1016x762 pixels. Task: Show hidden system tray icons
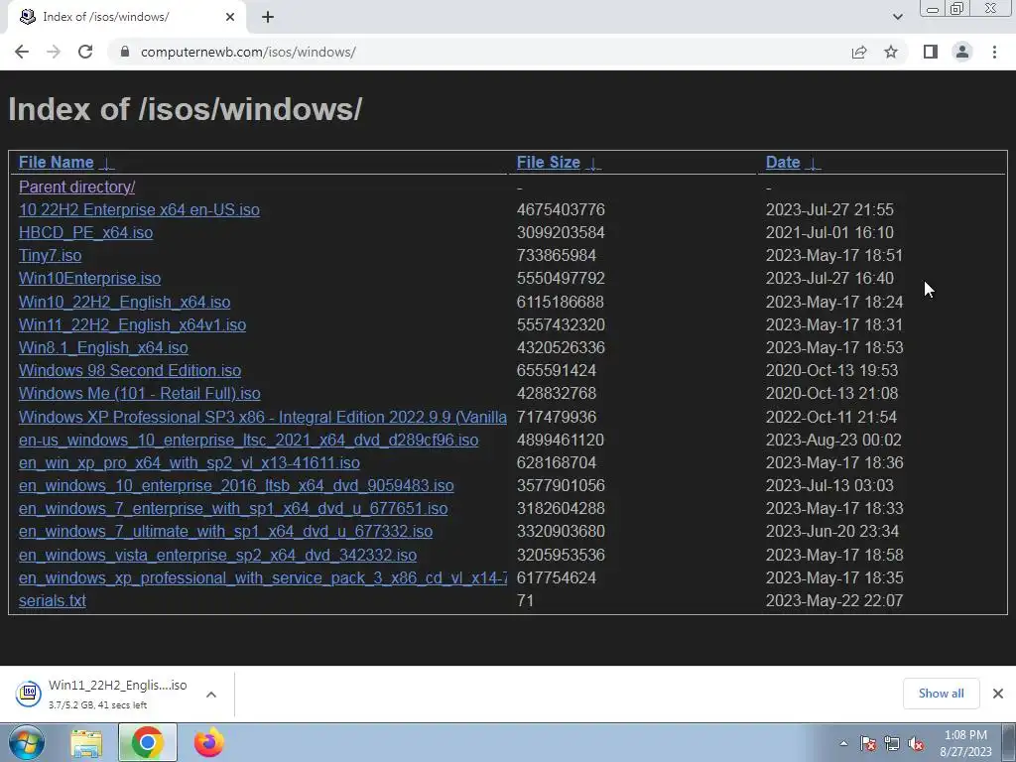tap(843, 743)
